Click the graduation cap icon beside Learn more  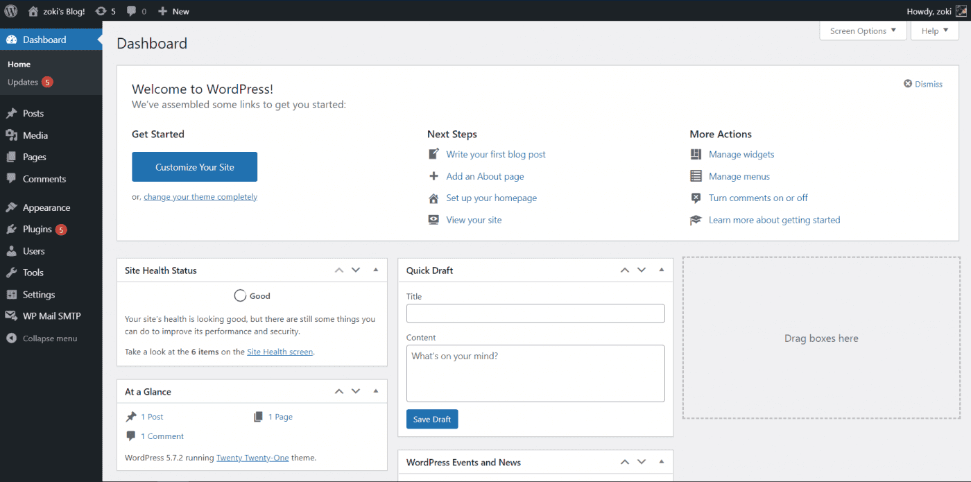pyautogui.click(x=696, y=220)
